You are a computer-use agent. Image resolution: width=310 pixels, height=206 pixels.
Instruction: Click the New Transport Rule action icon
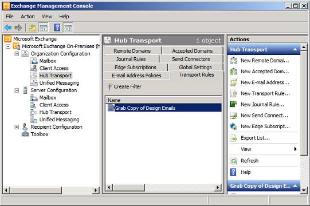(234, 93)
